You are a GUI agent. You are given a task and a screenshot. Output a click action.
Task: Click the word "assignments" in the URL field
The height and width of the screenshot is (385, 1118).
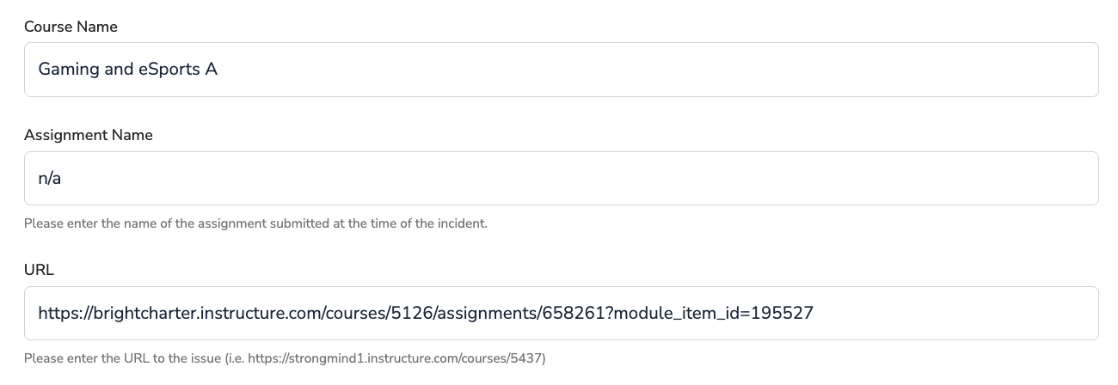pyautogui.click(x=486, y=313)
